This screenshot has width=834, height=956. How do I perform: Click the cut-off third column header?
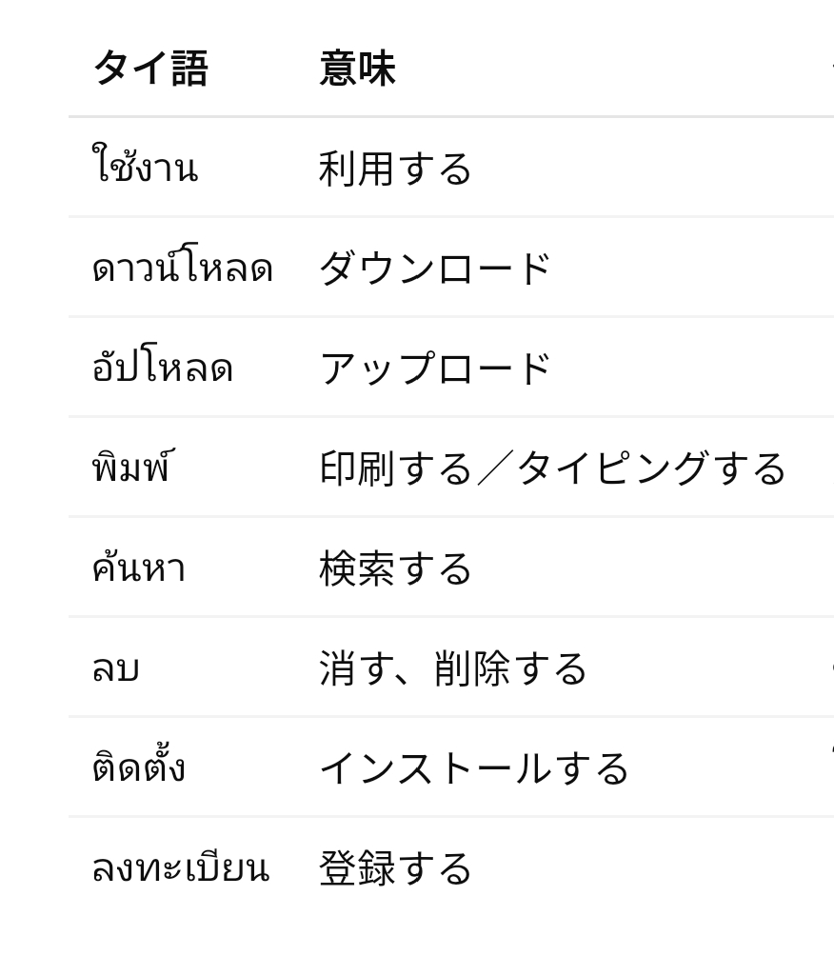[831, 68]
